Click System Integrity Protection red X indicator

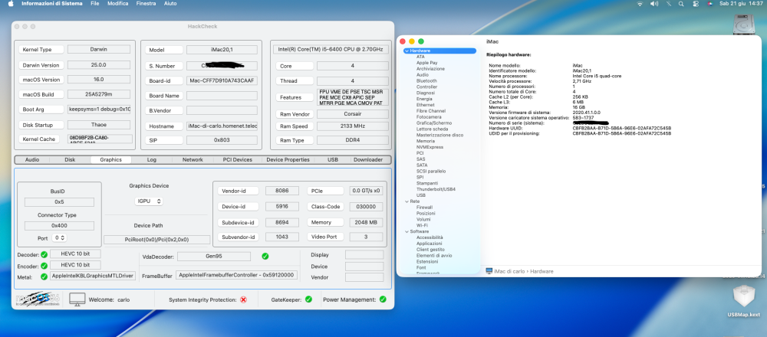coord(244,299)
